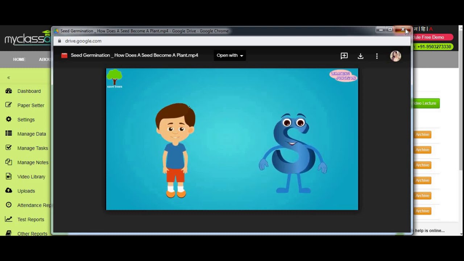Click the Video Library film icon
Image resolution: width=464 pixels, height=261 pixels.
(x=9, y=177)
